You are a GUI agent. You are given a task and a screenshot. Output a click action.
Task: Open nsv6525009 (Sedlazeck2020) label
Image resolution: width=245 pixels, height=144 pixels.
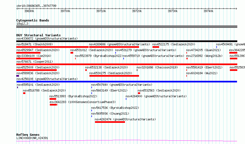click(38, 67)
